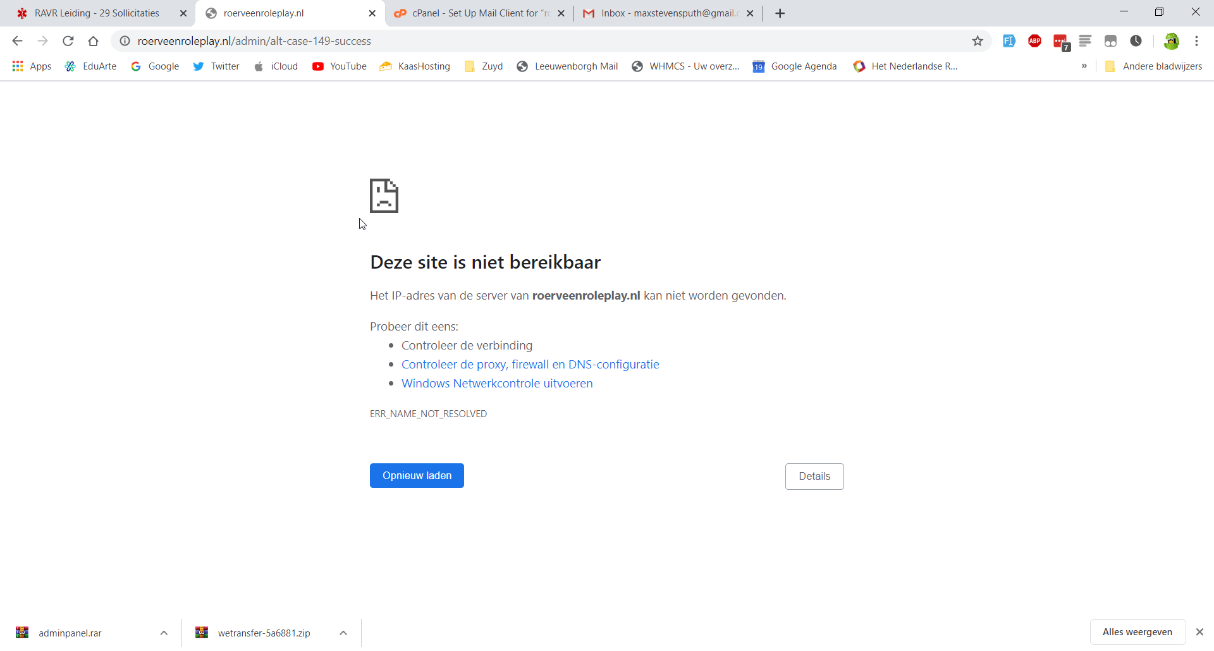Click the address bar URL field
This screenshot has width=1214, height=651.
pos(506,41)
